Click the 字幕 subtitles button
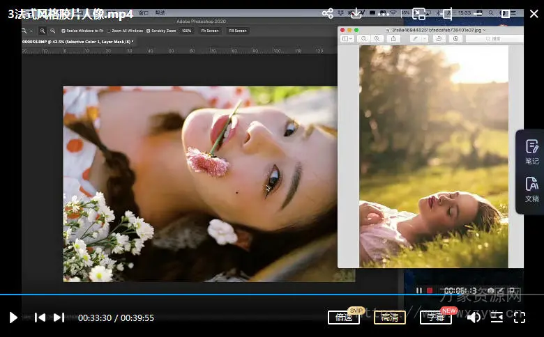The height and width of the screenshot is (337, 544). [435, 318]
